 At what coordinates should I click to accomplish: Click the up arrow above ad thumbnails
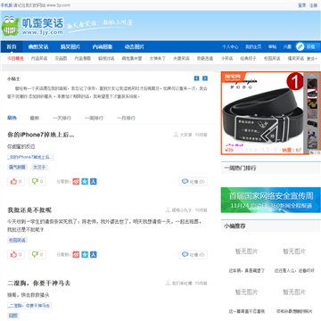pyautogui.click(x=312, y=76)
